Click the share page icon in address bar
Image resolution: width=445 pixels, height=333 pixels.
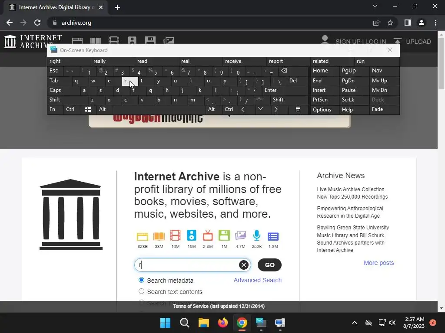pyautogui.click(x=376, y=23)
